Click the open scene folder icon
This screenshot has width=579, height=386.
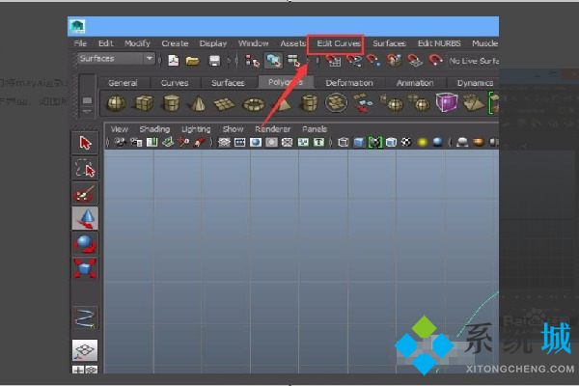[192, 60]
